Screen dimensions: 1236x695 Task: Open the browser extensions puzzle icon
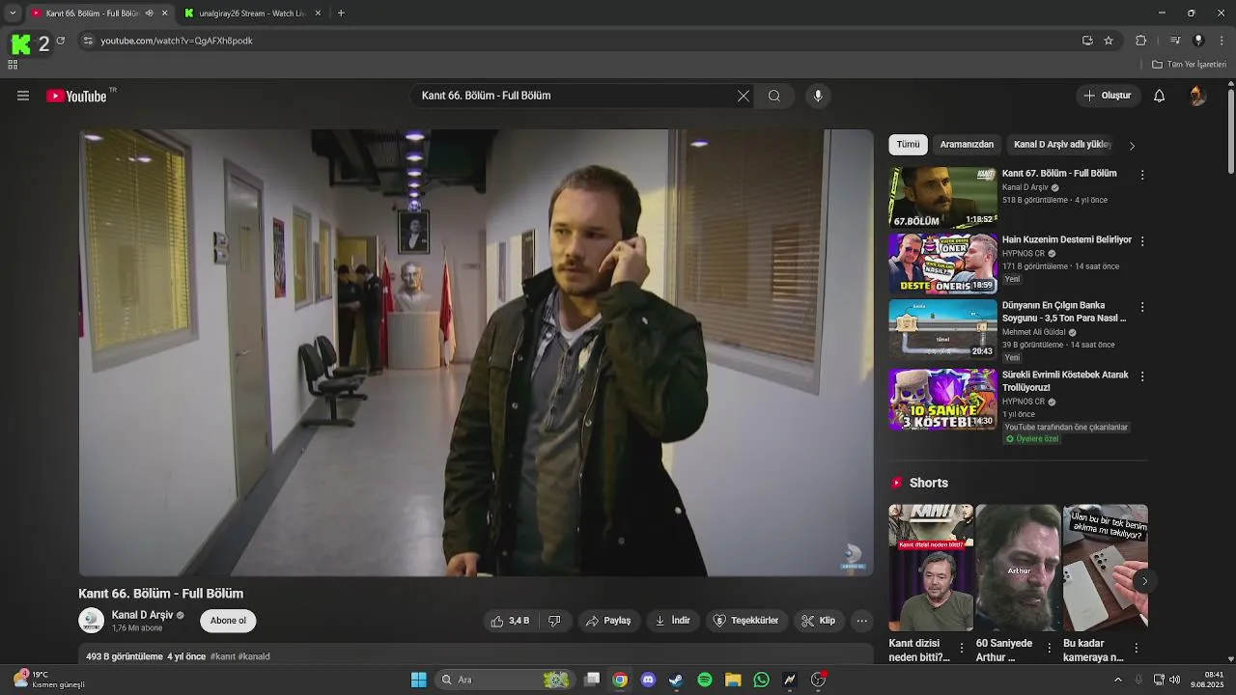[1141, 41]
